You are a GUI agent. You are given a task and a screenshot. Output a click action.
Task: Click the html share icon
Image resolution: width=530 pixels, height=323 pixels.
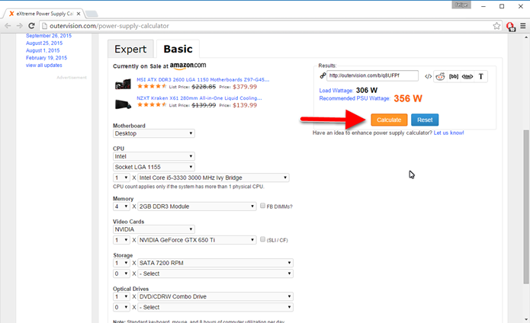point(467,77)
